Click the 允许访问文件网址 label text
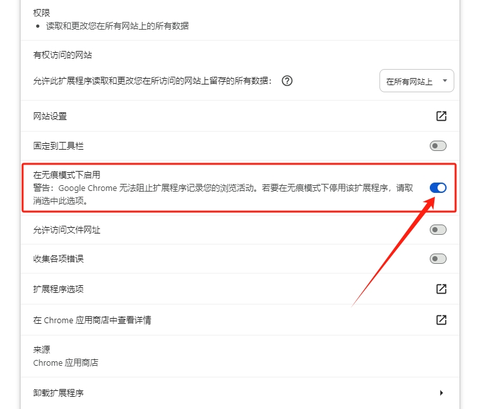 tap(67, 230)
